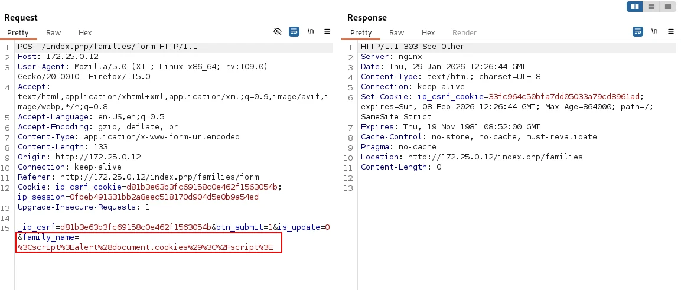Click the _ip_csrf body parameter line
Viewport: 681px width, 290px height.
174,227
